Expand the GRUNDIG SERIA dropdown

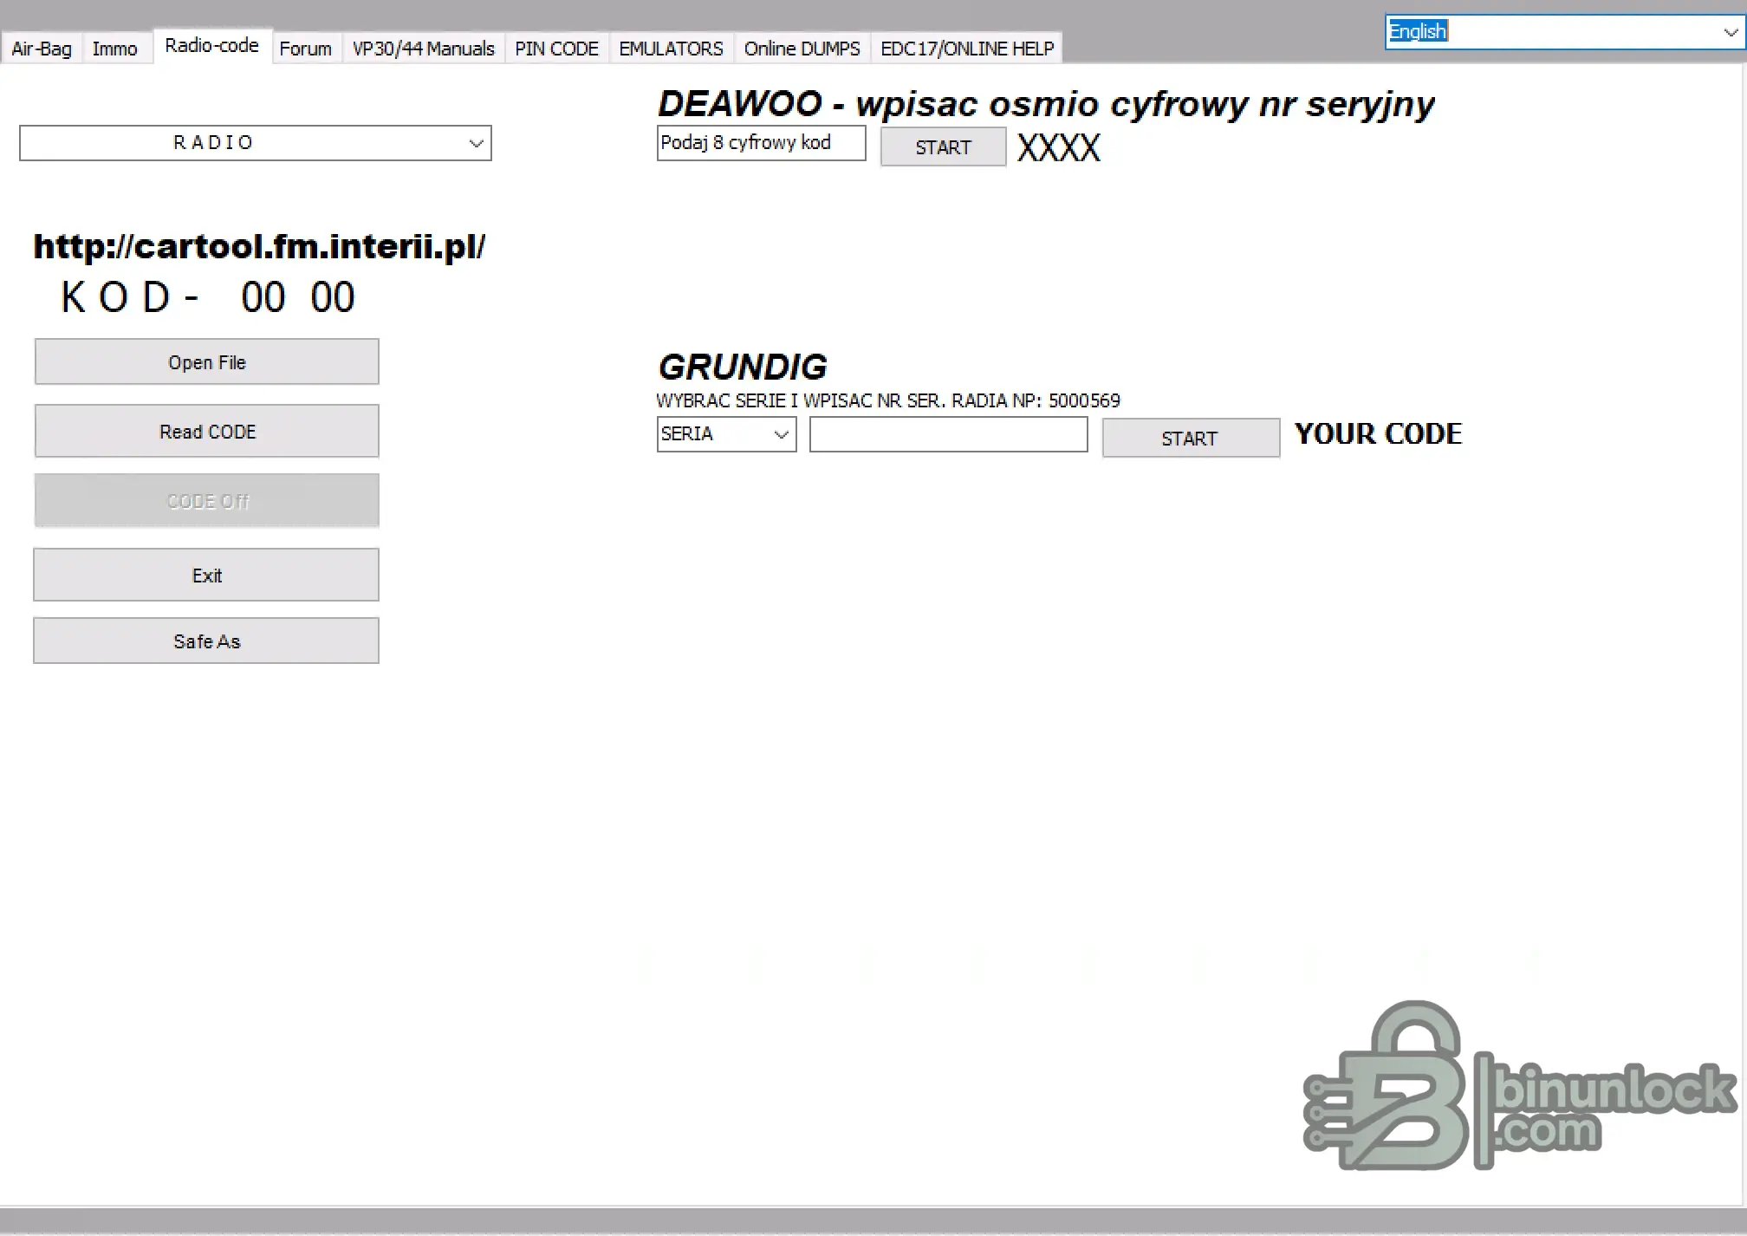coord(726,434)
